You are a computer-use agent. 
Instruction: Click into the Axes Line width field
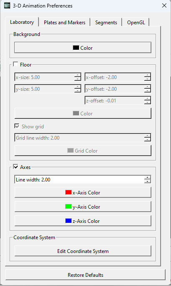[x=79, y=180]
